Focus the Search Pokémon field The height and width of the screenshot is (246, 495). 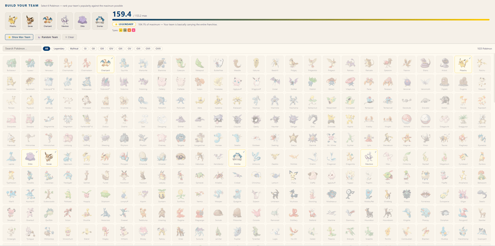click(22, 49)
